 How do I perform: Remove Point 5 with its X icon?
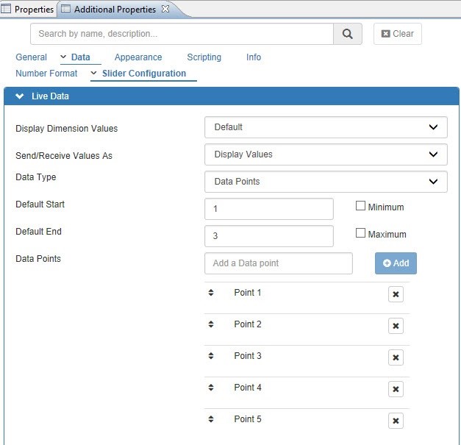point(396,421)
